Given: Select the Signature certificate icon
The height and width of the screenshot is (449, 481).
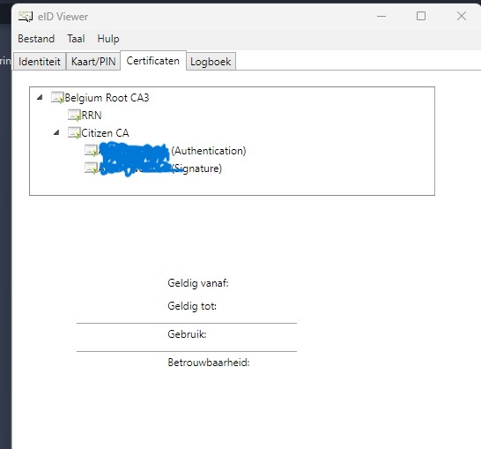Looking at the screenshot, I should pos(91,168).
